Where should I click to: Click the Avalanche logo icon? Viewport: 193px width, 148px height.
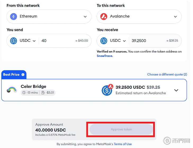click(x=104, y=16)
